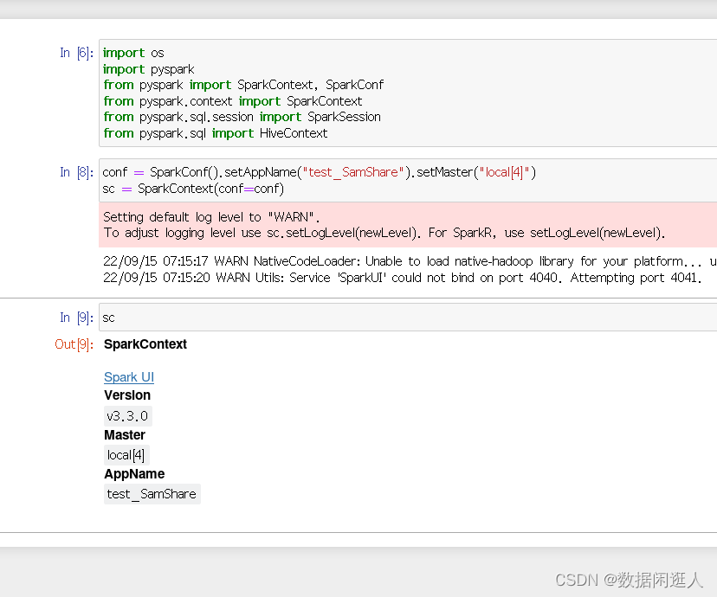717x597 pixels.
Task: Select the In [6] prompt label
Action: pos(77,53)
